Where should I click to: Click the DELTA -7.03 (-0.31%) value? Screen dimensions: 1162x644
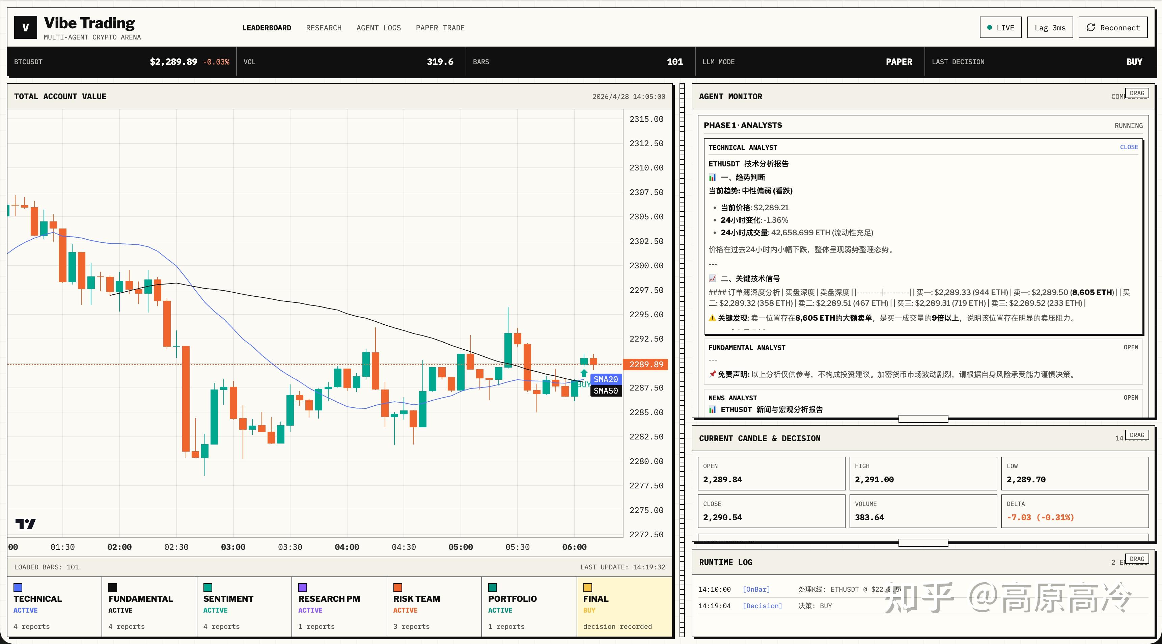click(1040, 517)
